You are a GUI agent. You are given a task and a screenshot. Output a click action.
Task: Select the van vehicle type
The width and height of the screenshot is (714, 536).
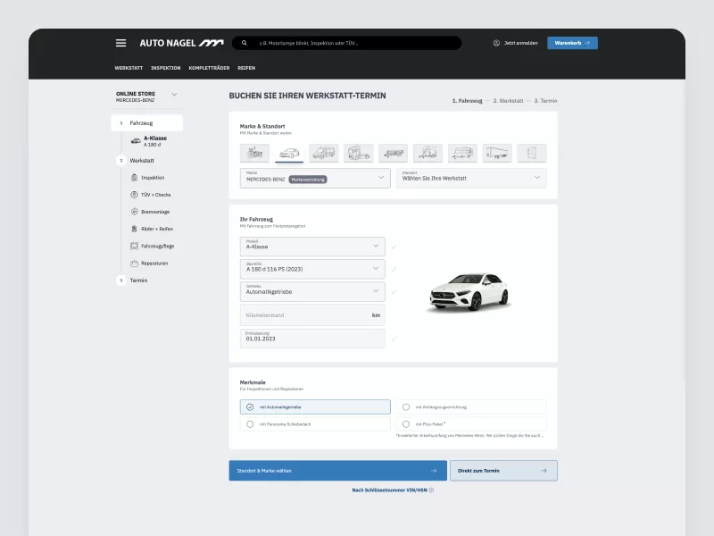pyautogui.click(x=324, y=153)
